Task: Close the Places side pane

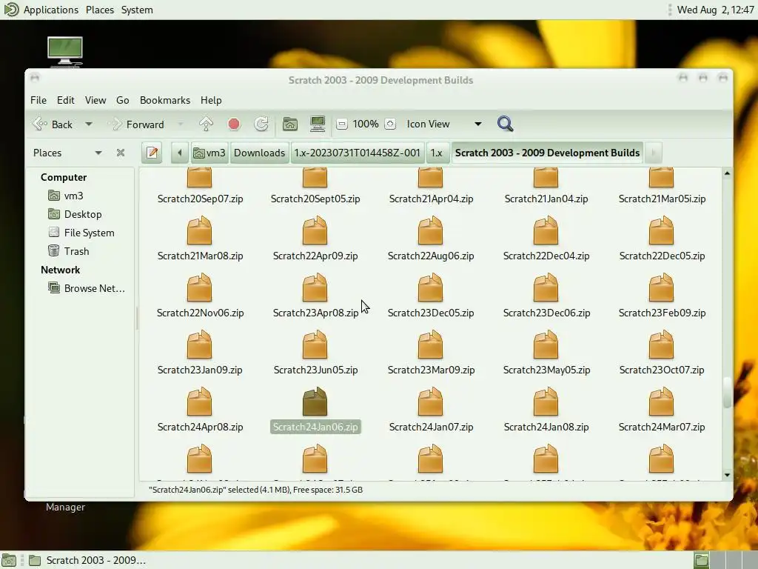Action: point(121,153)
